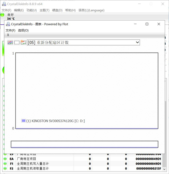Screen dimensions: 169x174
Task: Select the 全周期主机写入量总计 row
Action: [x=33, y=164]
